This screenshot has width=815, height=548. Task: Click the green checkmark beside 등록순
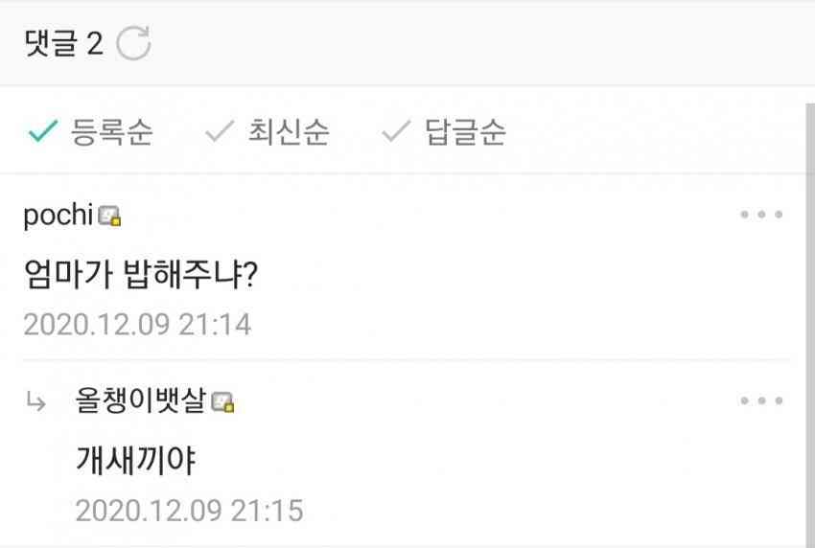pos(43,131)
